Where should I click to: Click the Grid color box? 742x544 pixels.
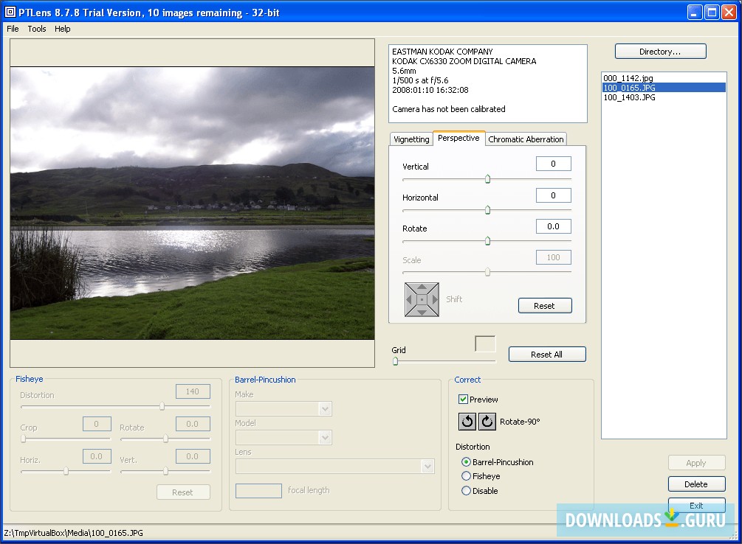tap(485, 344)
